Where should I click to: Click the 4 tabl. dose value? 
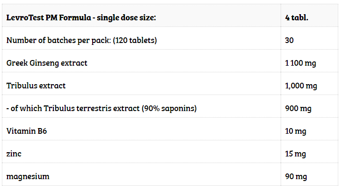click(x=297, y=17)
